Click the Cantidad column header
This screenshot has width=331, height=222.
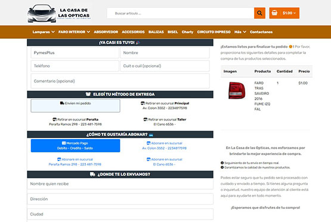pos(284,72)
